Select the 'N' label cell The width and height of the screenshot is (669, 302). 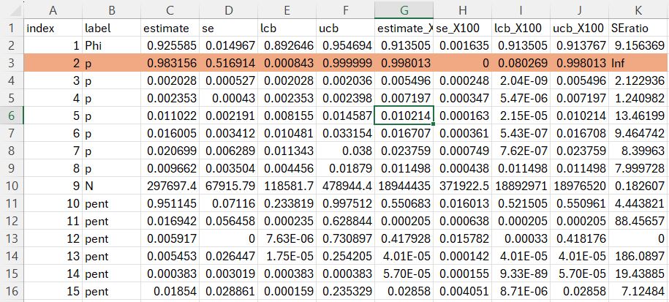[111, 186]
